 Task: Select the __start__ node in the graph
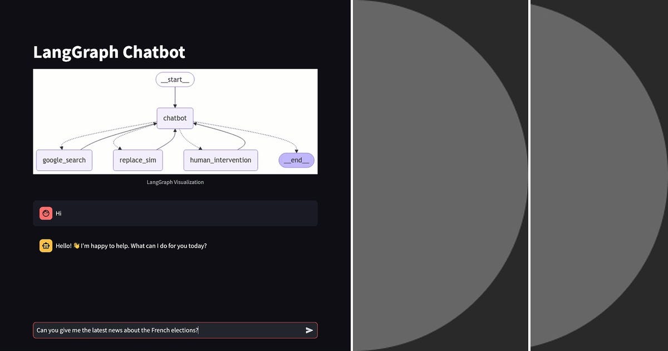(x=175, y=80)
